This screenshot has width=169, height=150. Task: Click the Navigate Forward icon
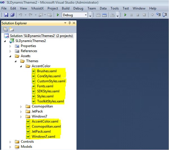click(x=50, y=15)
